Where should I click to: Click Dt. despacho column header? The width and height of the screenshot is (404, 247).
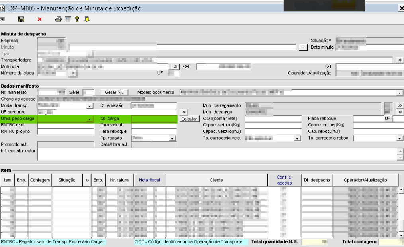point(317,180)
